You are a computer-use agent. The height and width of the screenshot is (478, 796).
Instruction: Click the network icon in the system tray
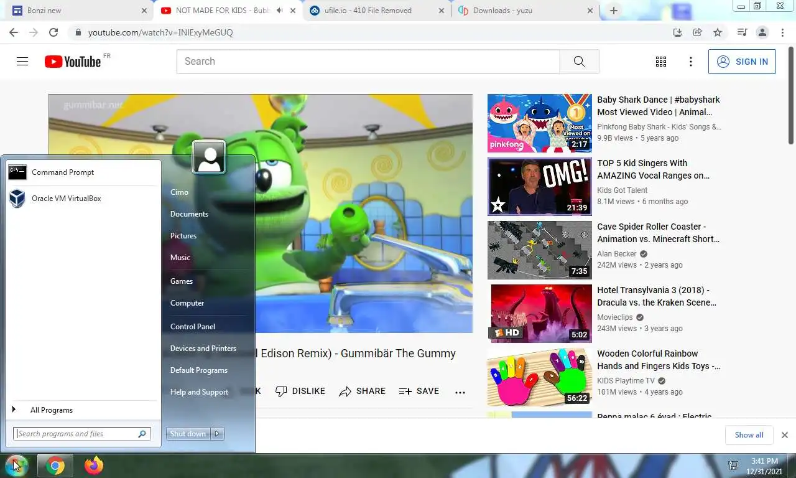point(734,466)
